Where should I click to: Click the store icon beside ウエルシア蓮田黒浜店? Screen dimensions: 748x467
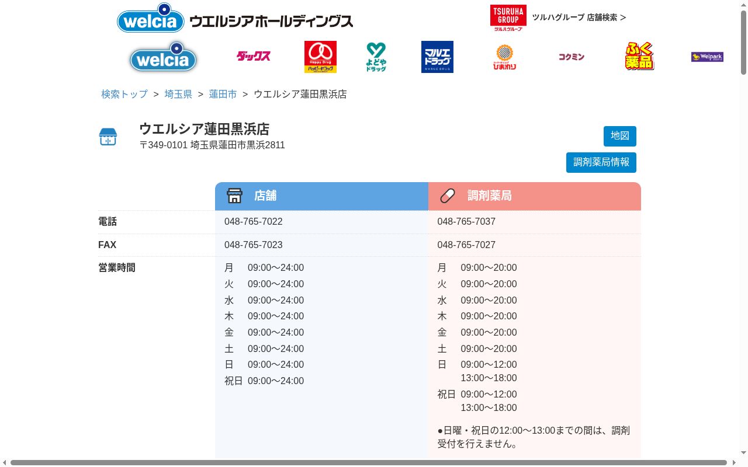[x=108, y=137]
